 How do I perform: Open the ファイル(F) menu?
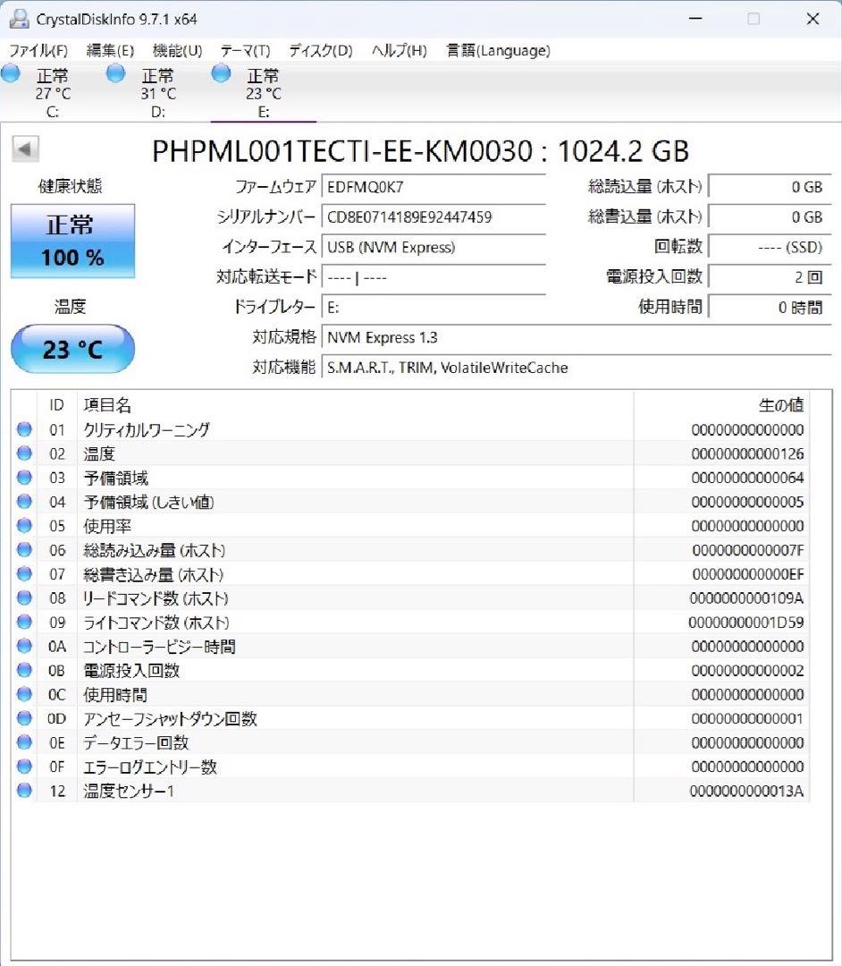click(38, 50)
